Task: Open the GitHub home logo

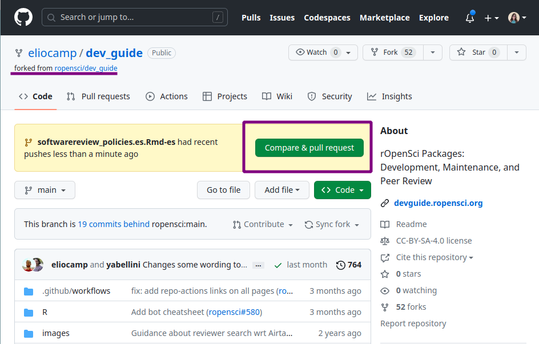Action: click(23, 17)
